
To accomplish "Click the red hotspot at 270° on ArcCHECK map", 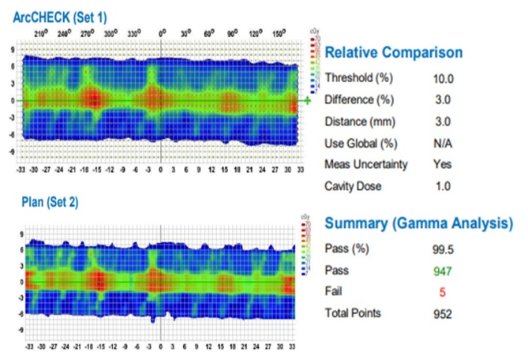I will (92, 99).
